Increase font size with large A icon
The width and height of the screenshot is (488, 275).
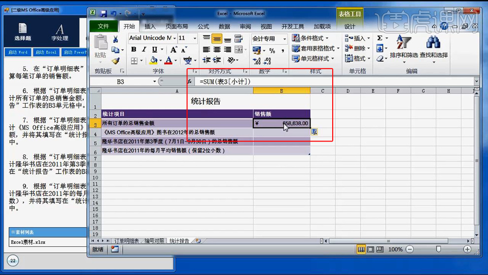point(174,49)
